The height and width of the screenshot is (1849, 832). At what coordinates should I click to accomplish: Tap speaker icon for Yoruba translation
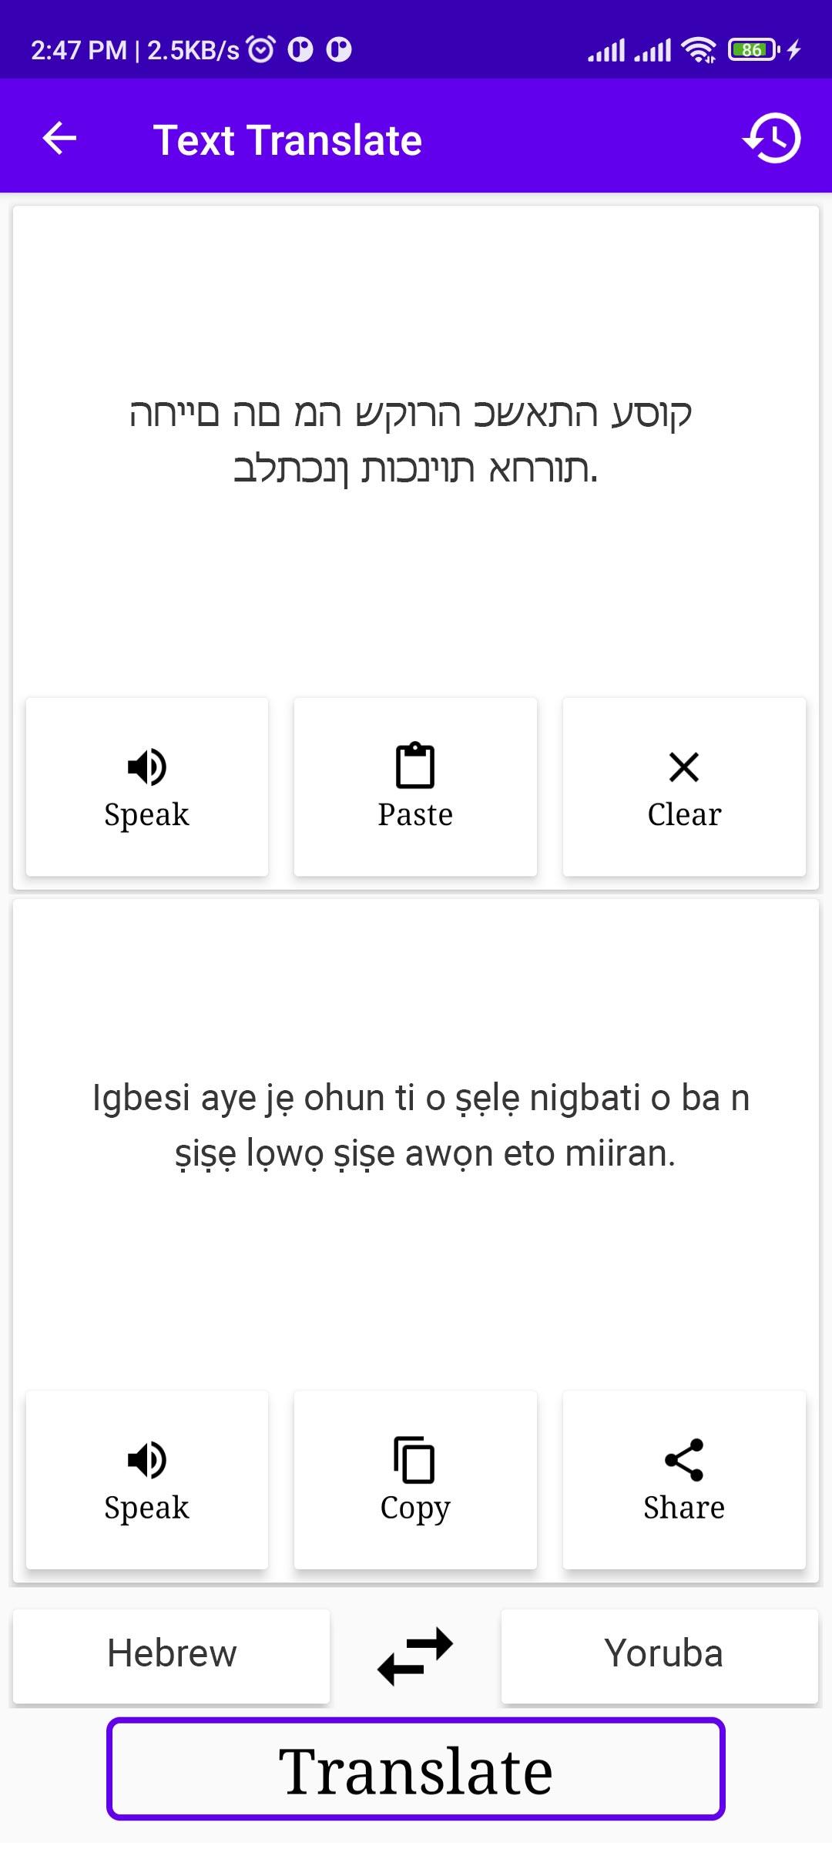tap(146, 1459)
